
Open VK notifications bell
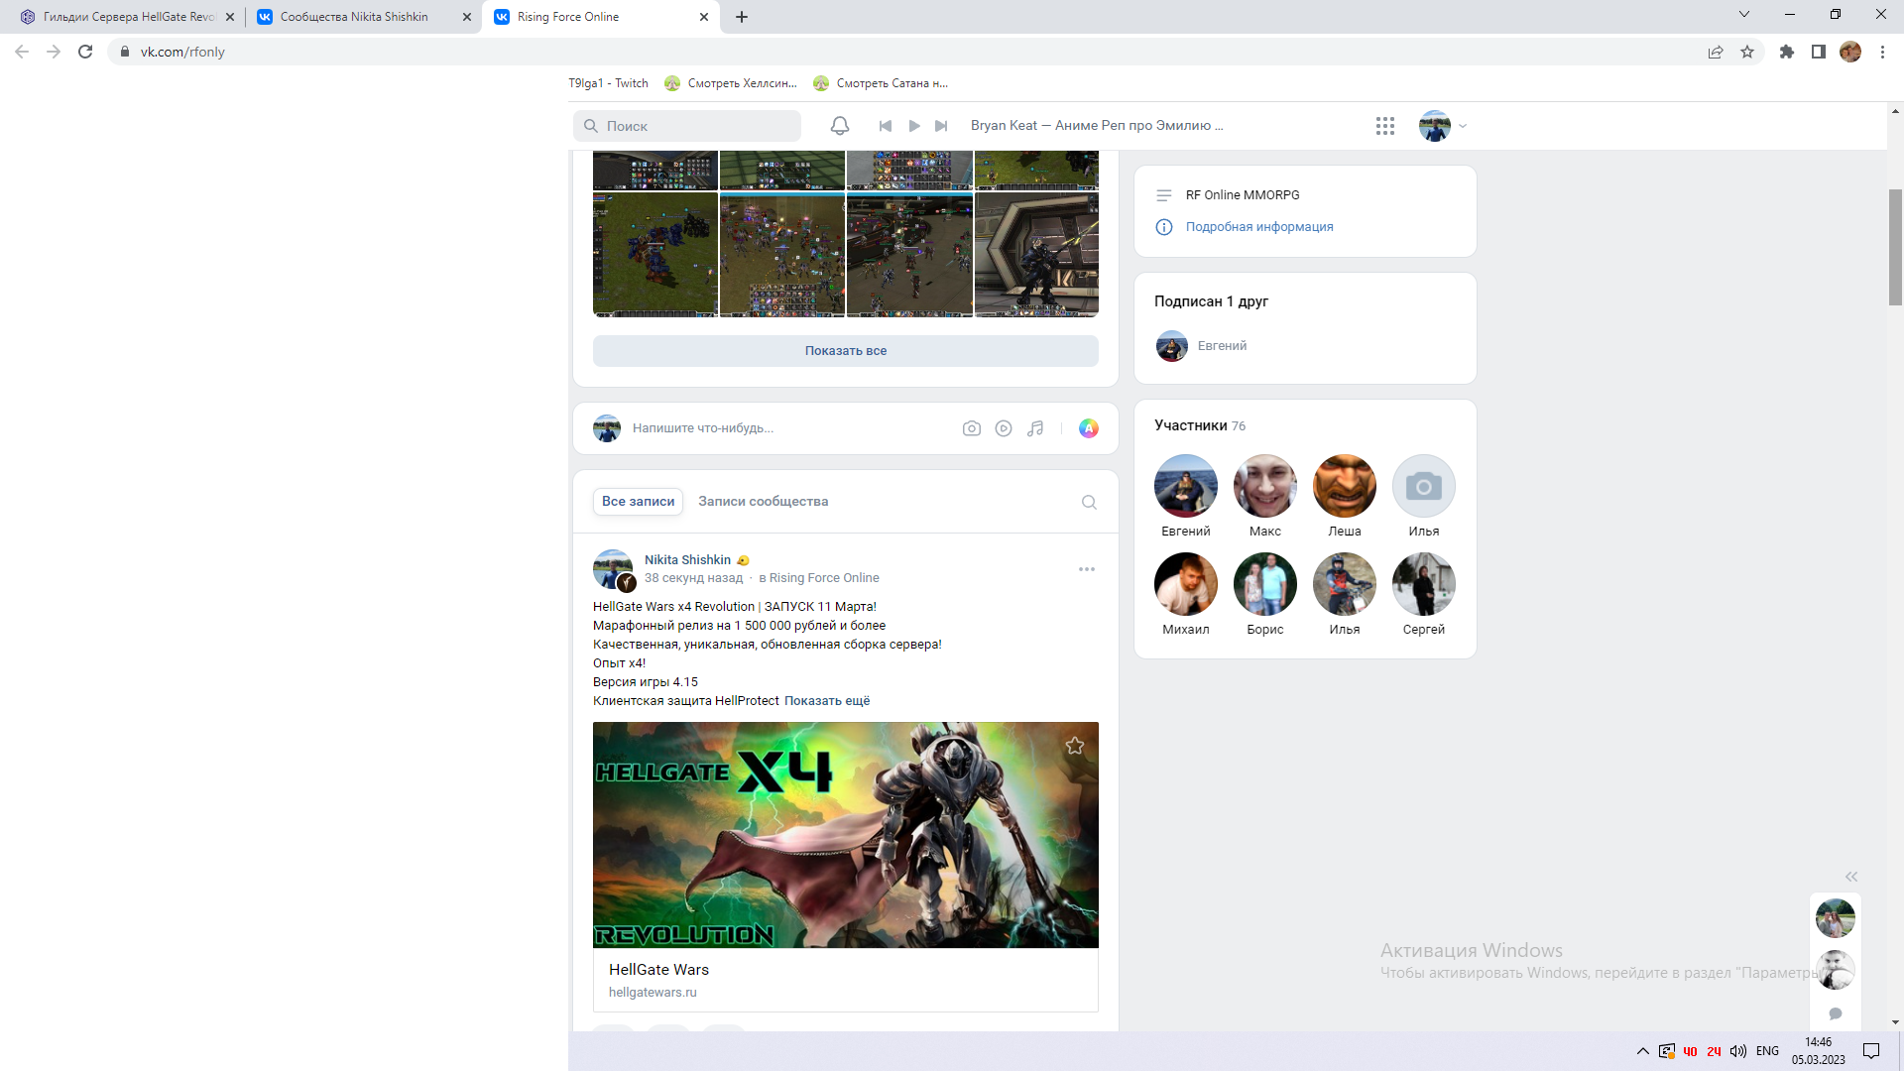pyautogui.click(x=839, y=126)
